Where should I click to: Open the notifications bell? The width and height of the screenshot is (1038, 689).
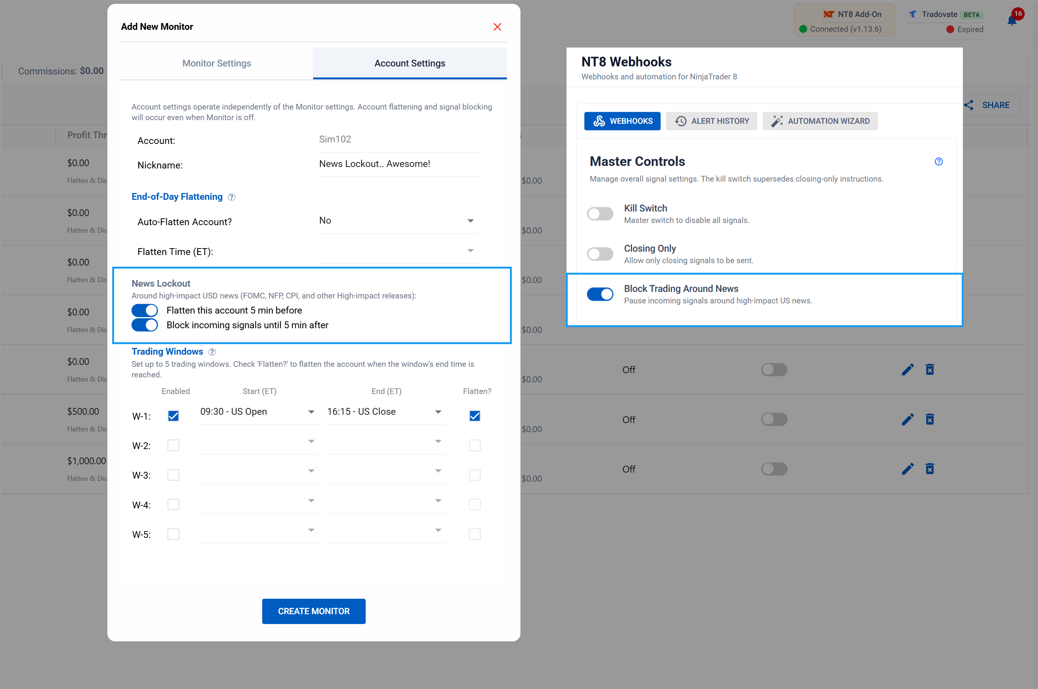coord(1012,21)
